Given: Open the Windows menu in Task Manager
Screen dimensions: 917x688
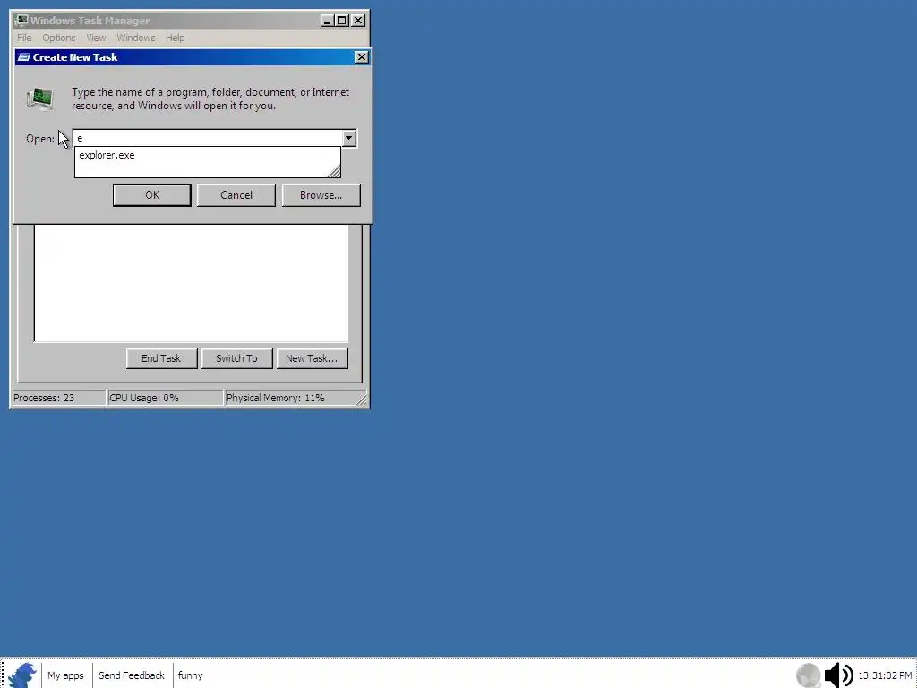Looking at the screenshot, I should (x=136, y=38).
